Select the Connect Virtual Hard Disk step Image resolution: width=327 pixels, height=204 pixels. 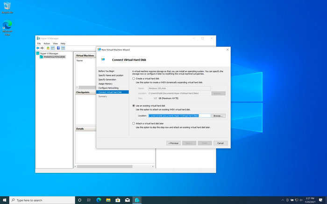113,92
